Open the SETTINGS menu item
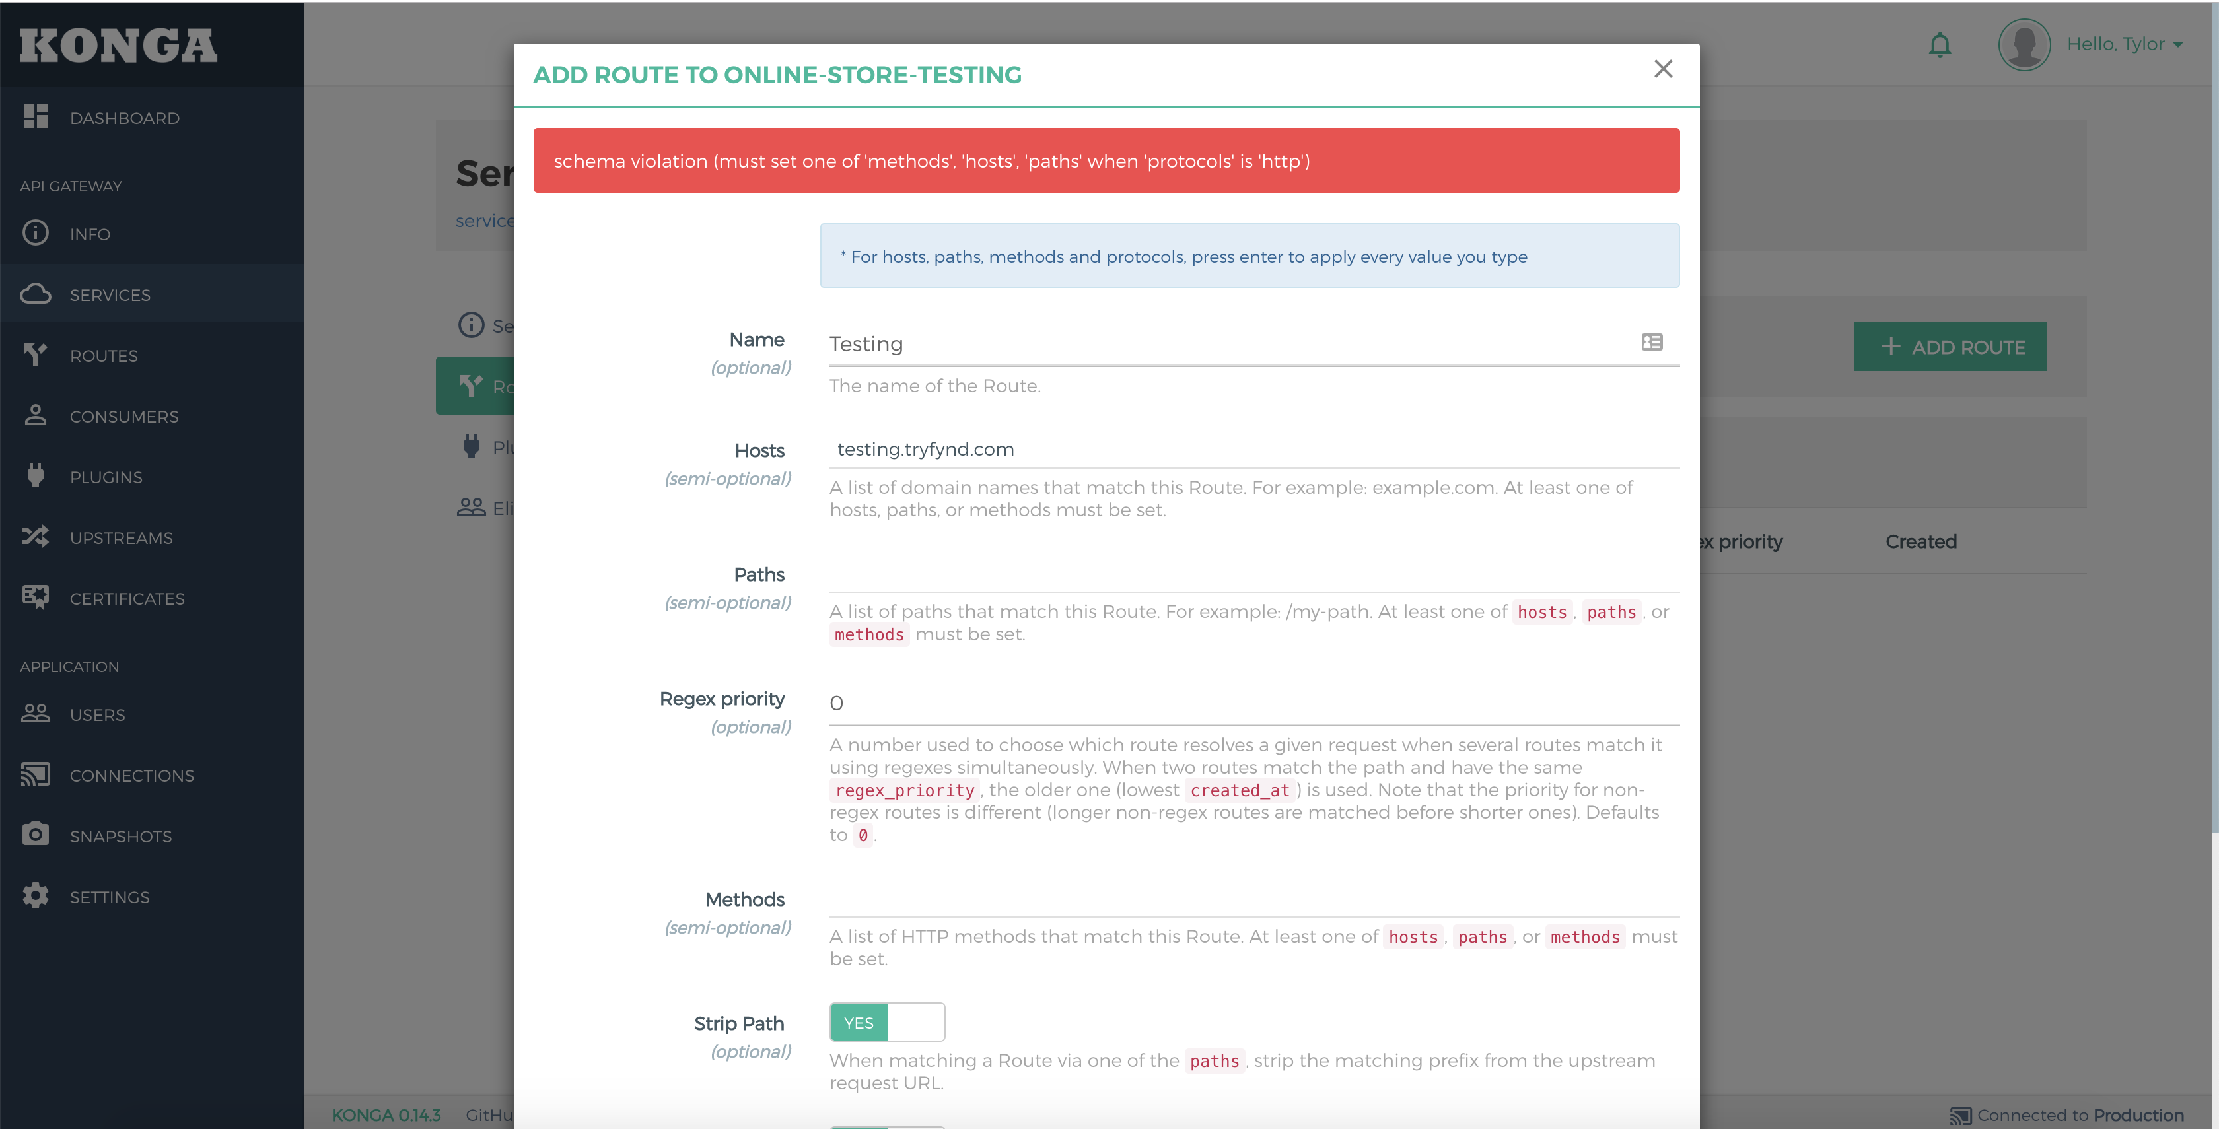2219x1129 pixels. pos(152,897)
